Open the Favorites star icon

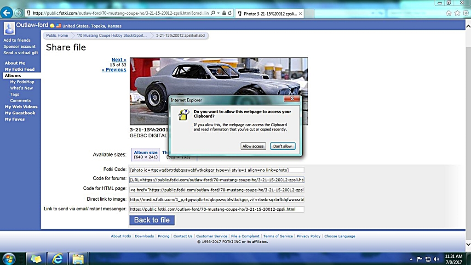point(457,13)
